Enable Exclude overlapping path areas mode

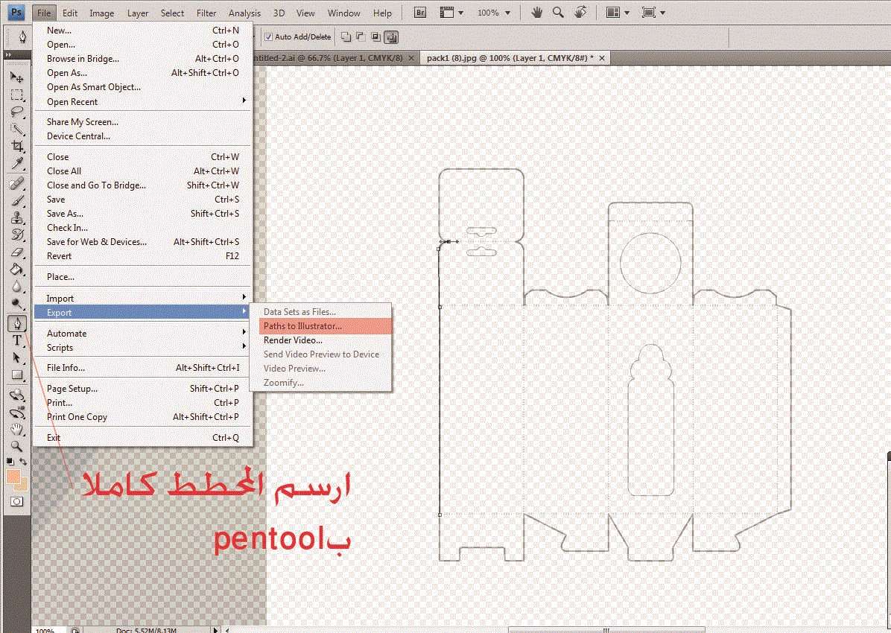(x=391, y=37)
